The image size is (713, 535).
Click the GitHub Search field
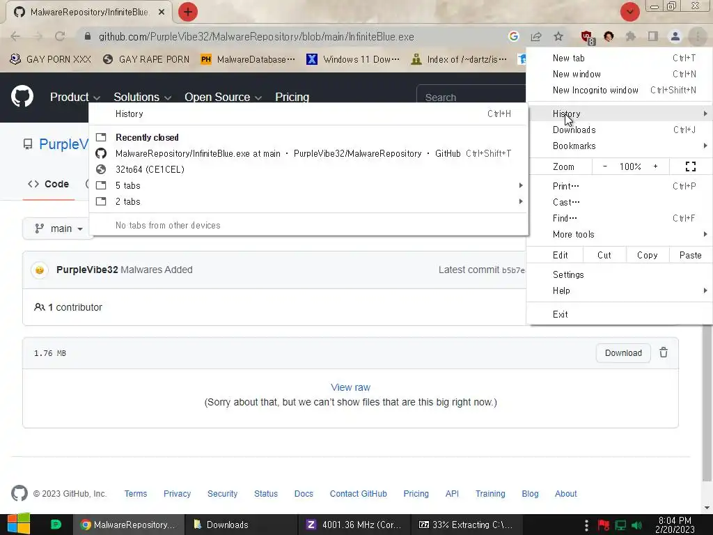(471, 97)
